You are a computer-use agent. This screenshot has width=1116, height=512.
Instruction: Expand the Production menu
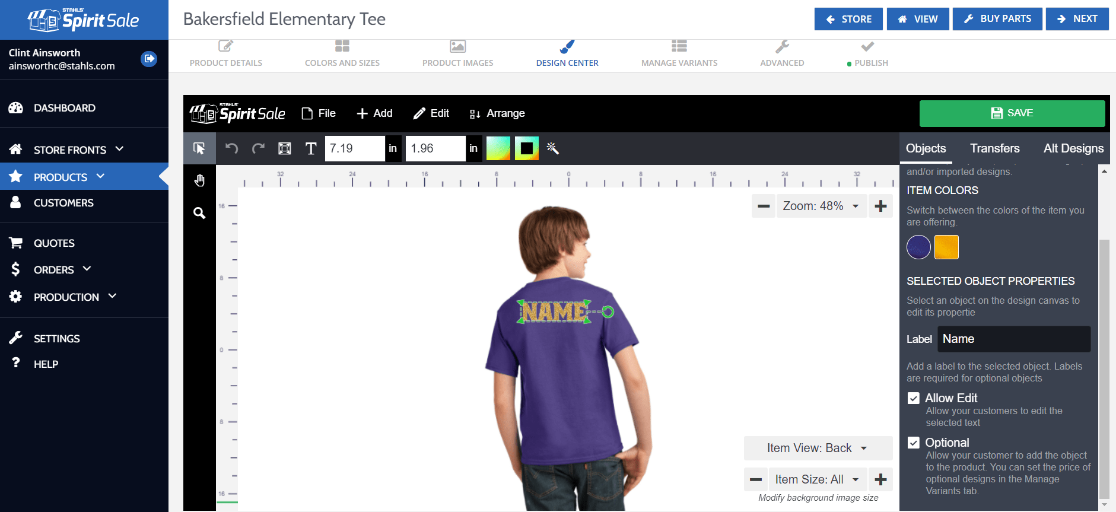[x=112, y=295]
